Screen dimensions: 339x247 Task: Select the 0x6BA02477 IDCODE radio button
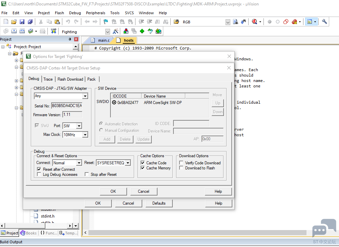point(114,103)
